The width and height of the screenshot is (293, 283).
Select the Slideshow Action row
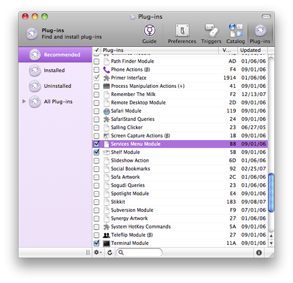click(180, 161)
